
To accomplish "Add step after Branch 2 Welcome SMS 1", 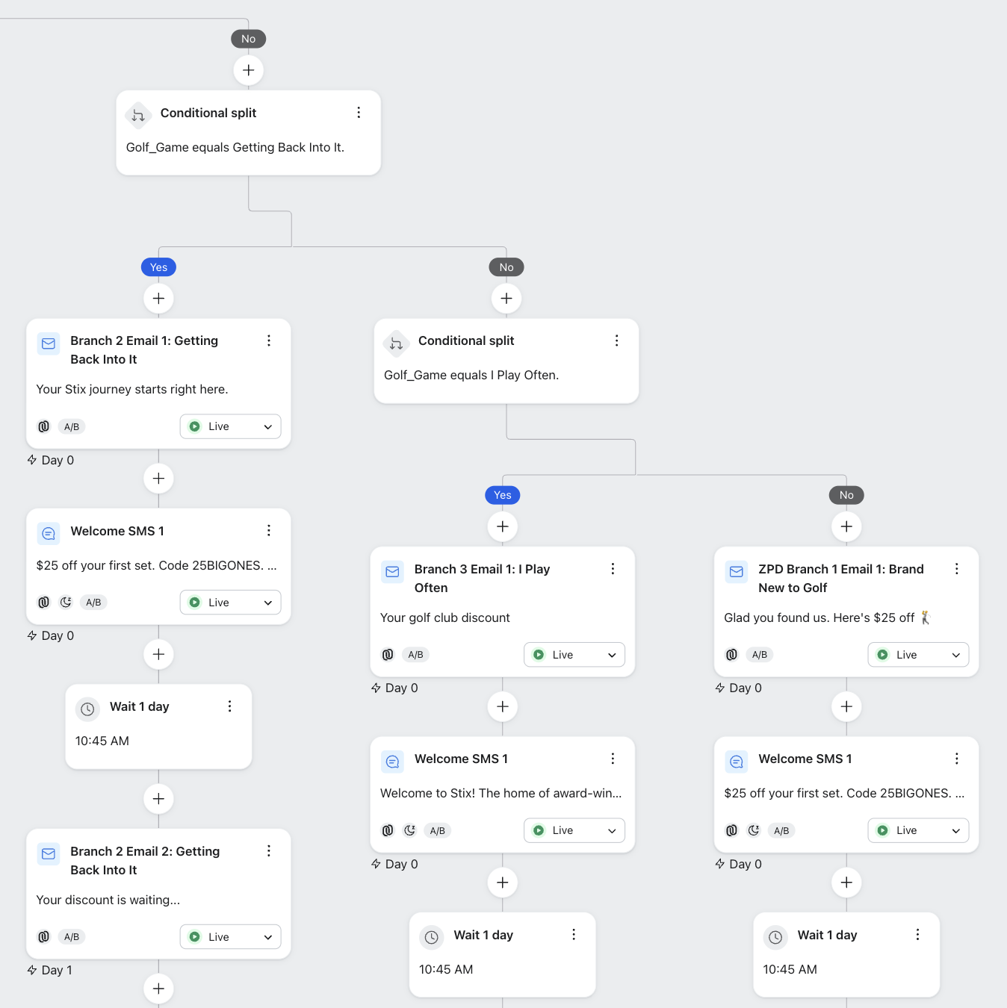I will 158,655.
